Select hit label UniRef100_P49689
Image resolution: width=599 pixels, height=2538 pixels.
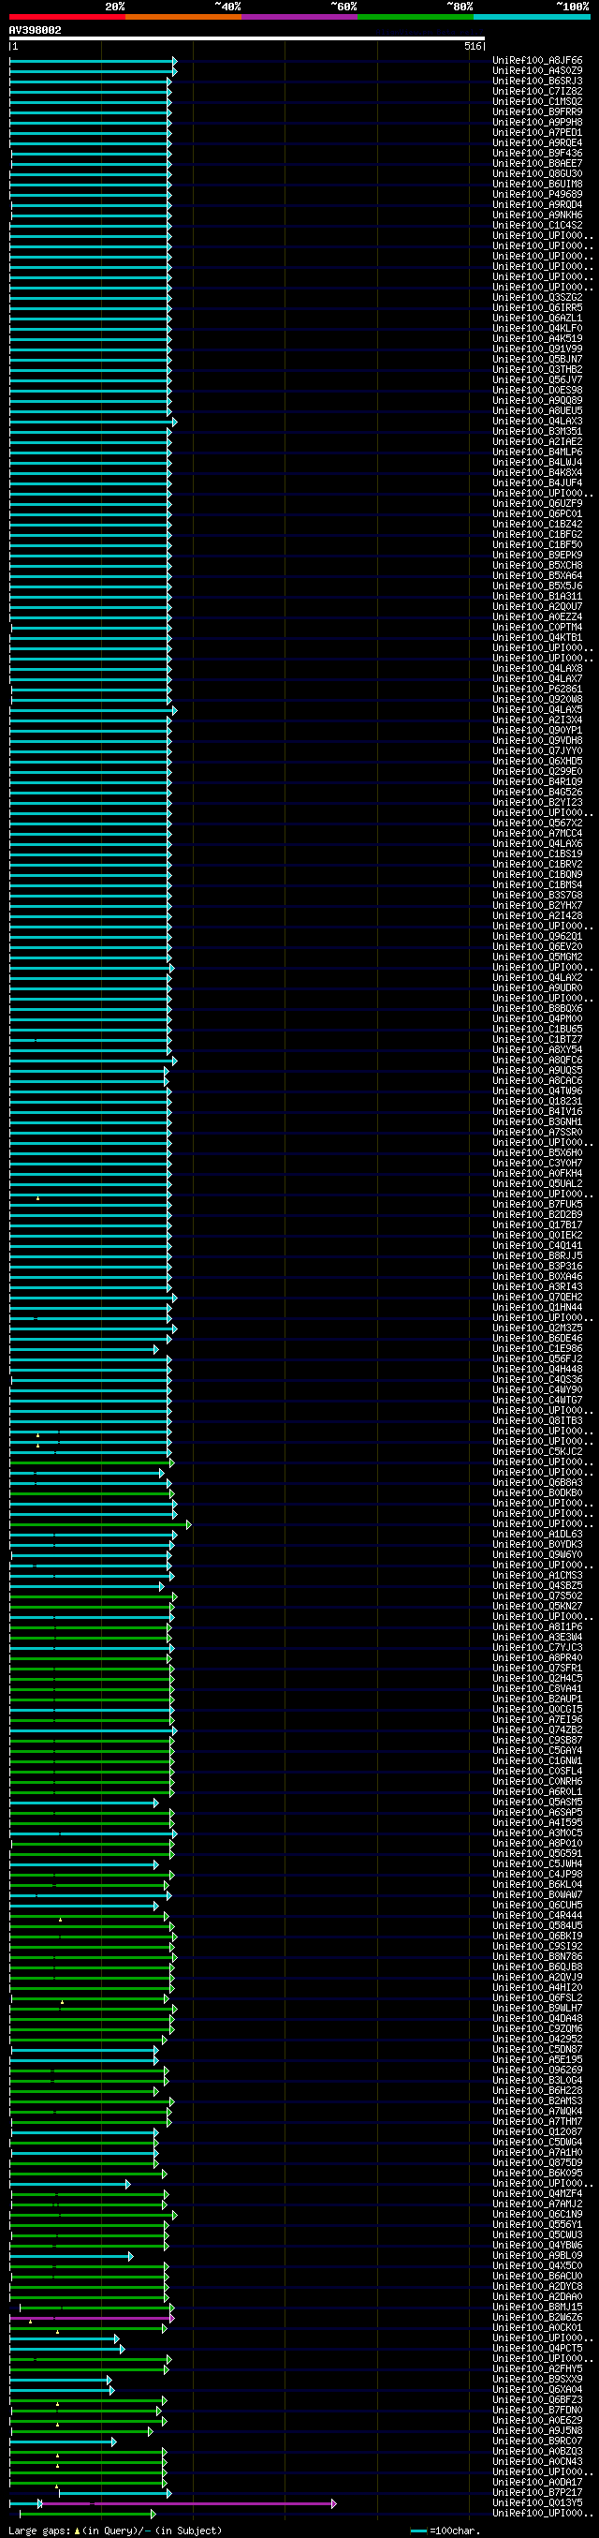[x=537, y=195]
